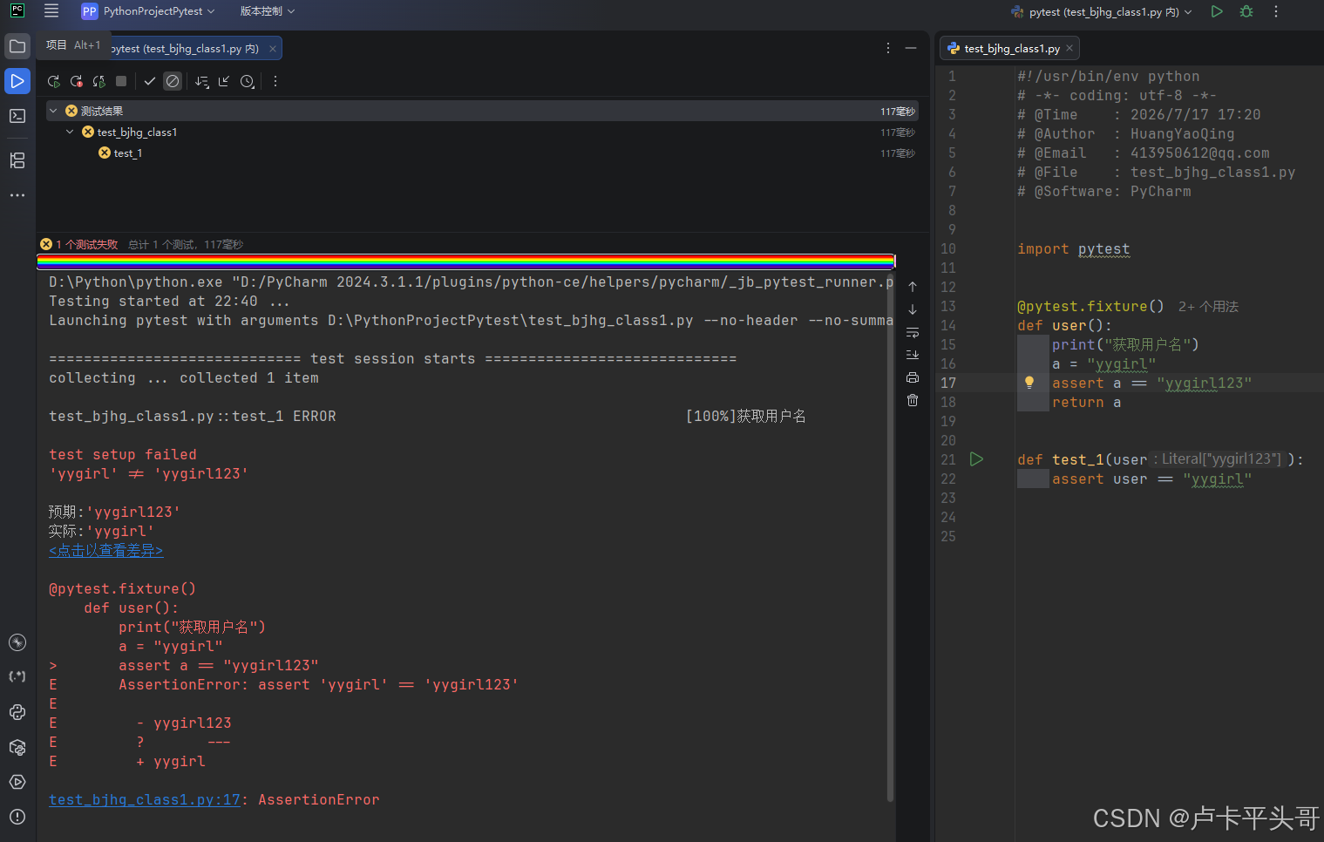The height and width of the screenshot is (842, 1324).
Task: Collapse the 测试结果 tree node
Action: click(x=53, y=111)
